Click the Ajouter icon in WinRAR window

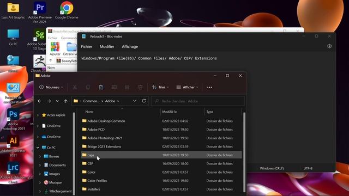(x=55, y=48)
